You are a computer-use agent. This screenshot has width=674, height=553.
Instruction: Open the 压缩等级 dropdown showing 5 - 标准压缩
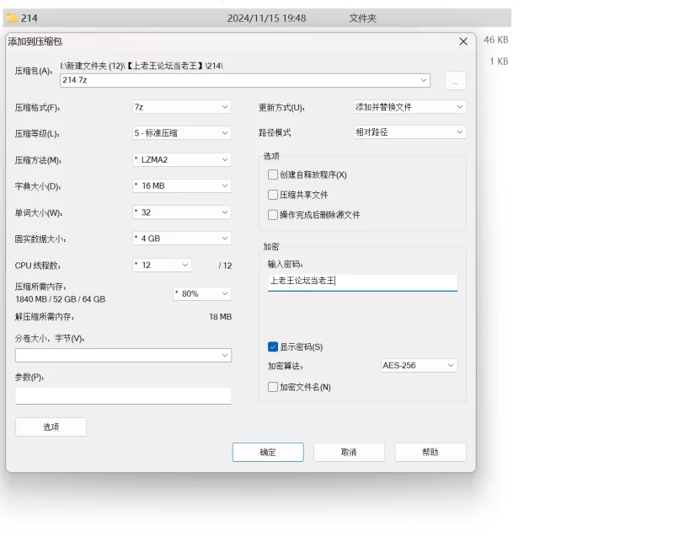coord(182,133)
